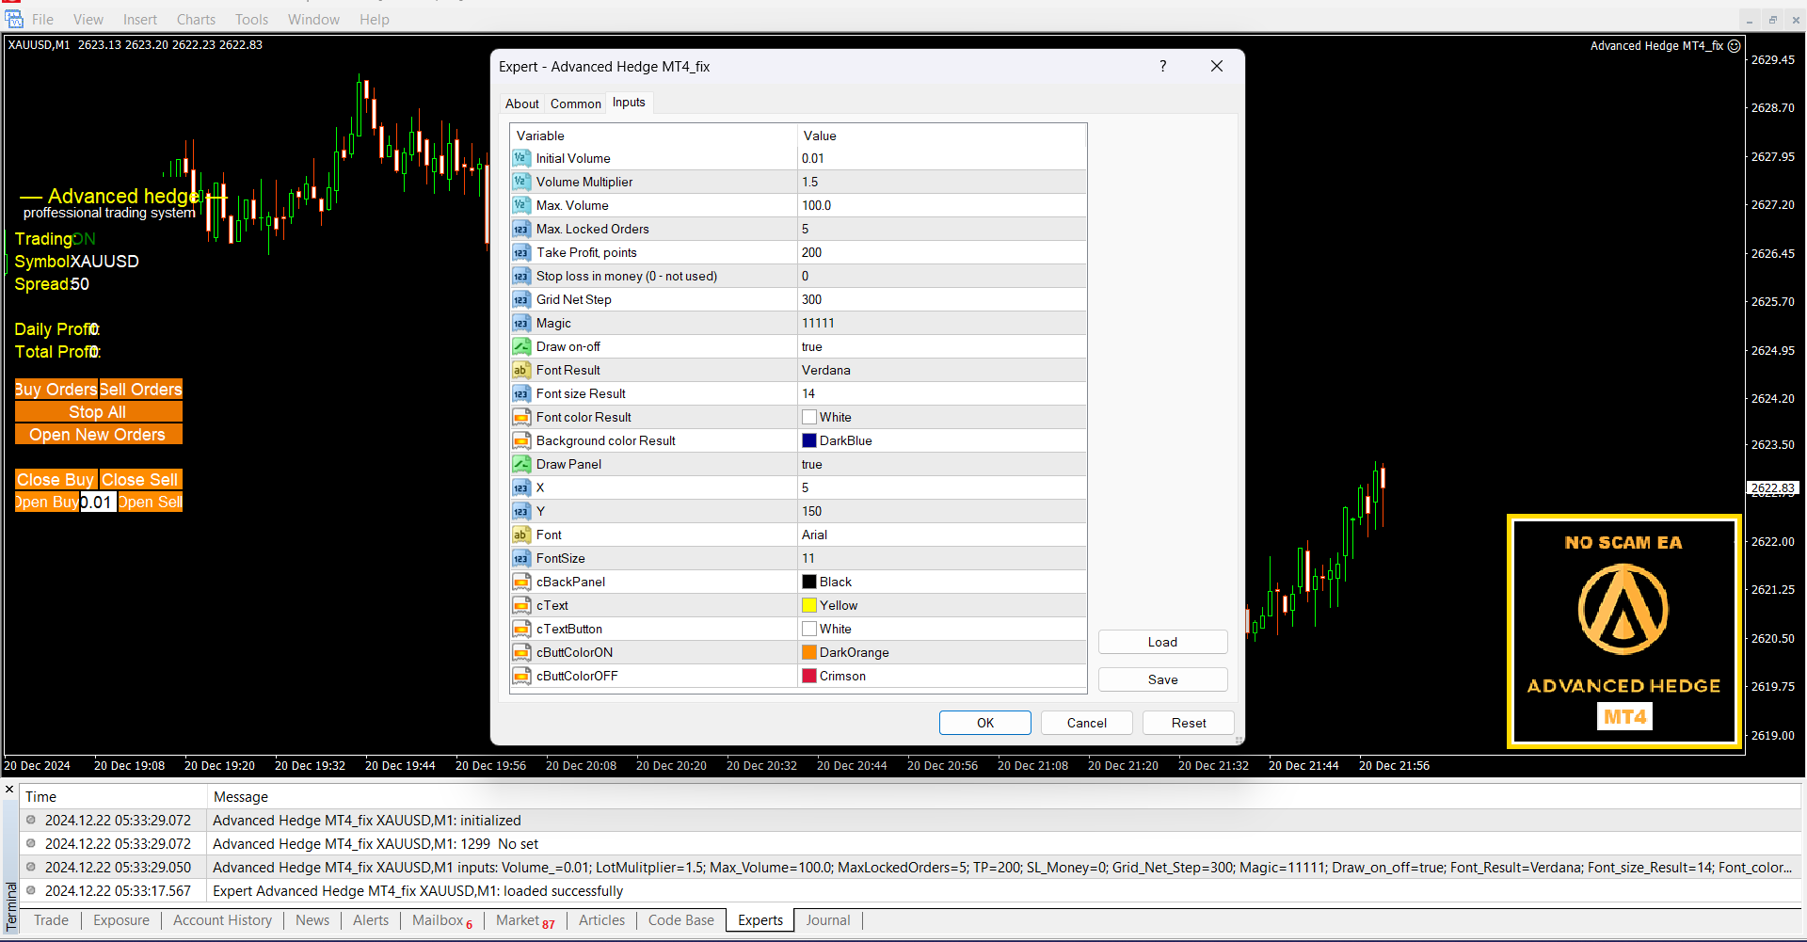Click the Font Result string icon
Image resolution: width=1807 pixels, height=942 pixels.
tap(520, 370)
